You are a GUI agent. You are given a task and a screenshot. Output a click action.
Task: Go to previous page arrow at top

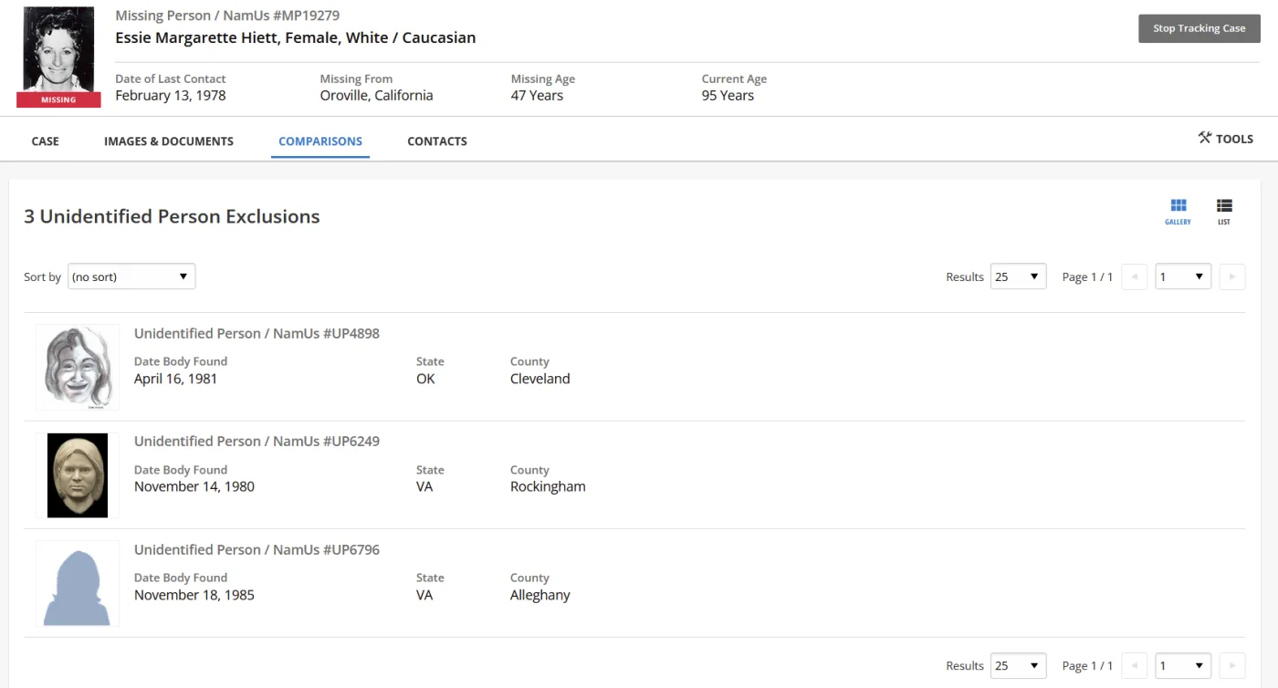(x=1134, y=276)
